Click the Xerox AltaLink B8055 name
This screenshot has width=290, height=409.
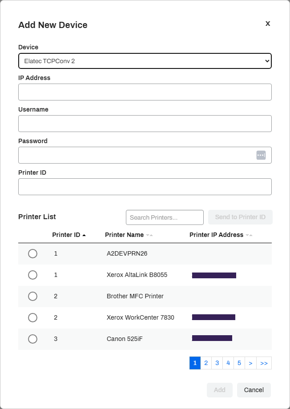point(137,275)
